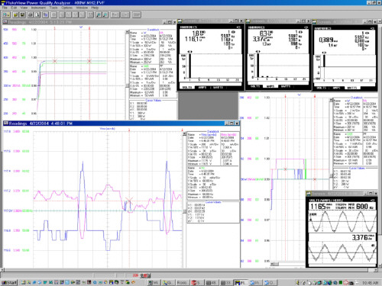
Task: Click the right red cursor marker in the right Readings graph
Action: point(315,96)
